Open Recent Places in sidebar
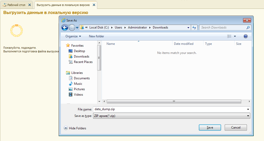This screenshot has height=141, width=264. (83, 62)
